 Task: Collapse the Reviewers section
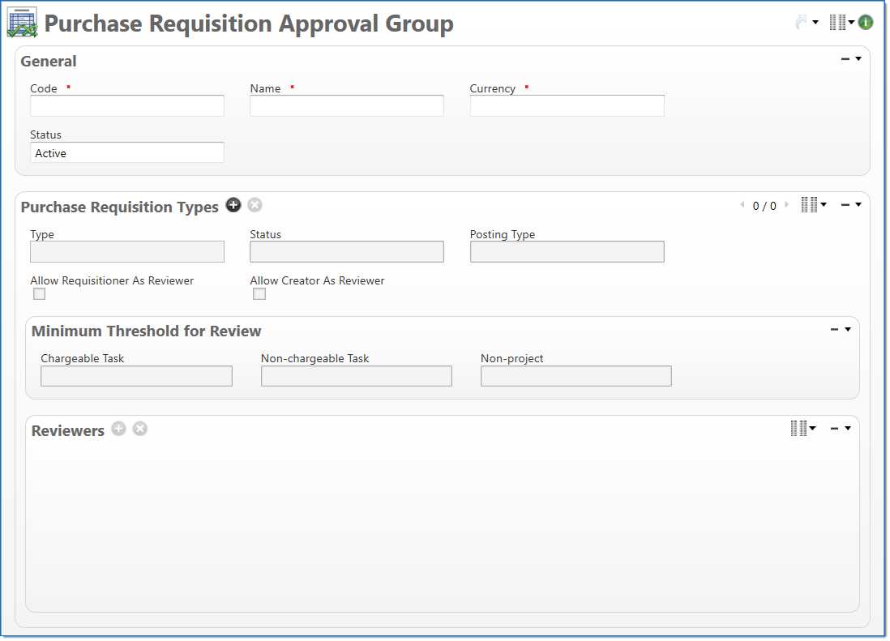pyautogui.click(x=835, y=429)
